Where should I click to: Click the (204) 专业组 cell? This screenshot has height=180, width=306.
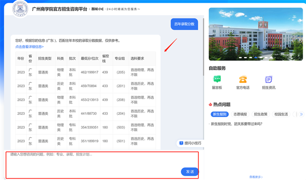[x=121, y=113]
